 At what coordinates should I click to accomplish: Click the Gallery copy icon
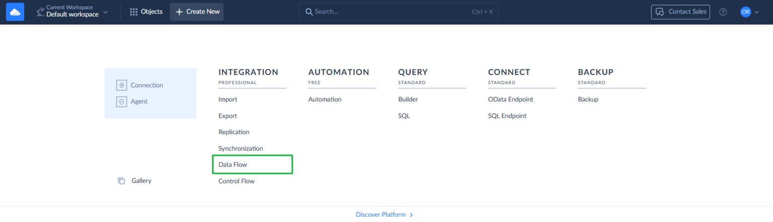(121, 181)
